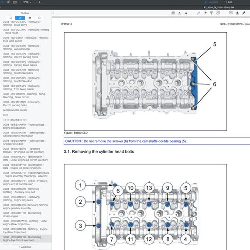Open the 'Removing-refitting _ Brake hoses' outline entry
The height and width of the screenshot is (250, 250).
26,31
